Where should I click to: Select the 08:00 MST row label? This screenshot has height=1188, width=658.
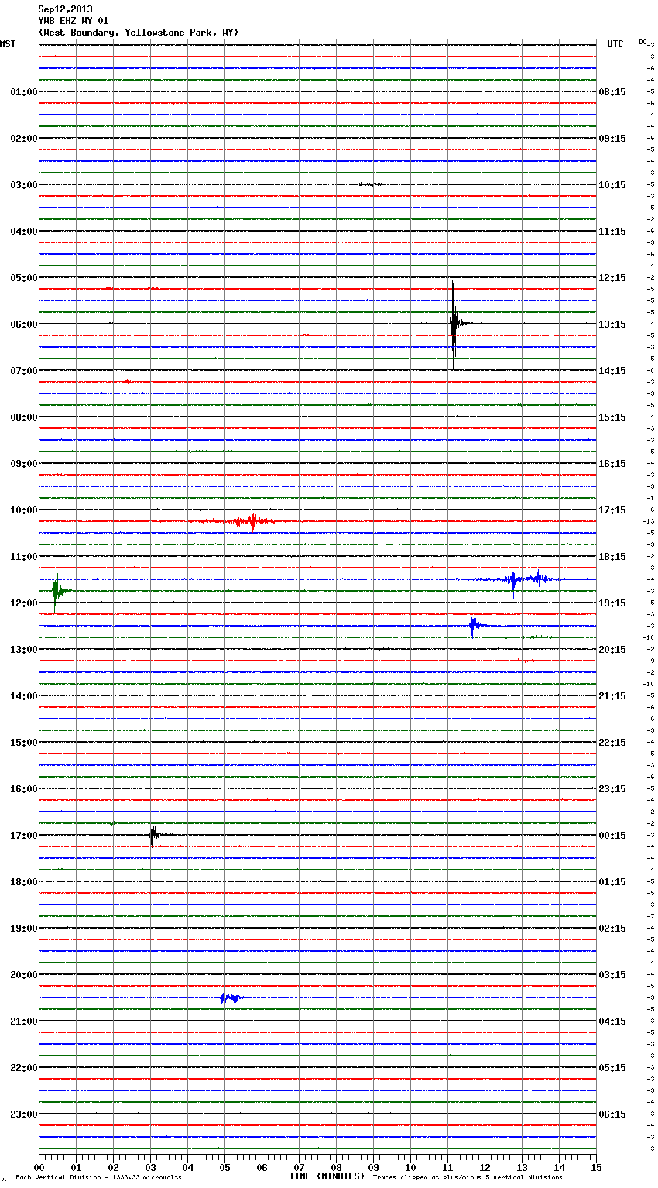click(24, 417)
